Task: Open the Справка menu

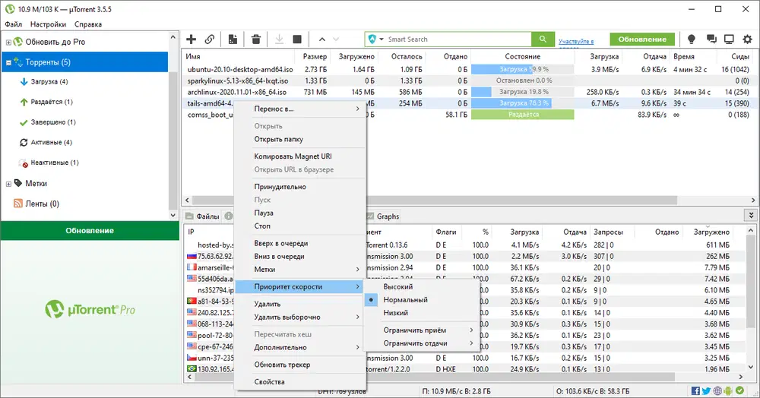Action: click(x=87, y=24)
